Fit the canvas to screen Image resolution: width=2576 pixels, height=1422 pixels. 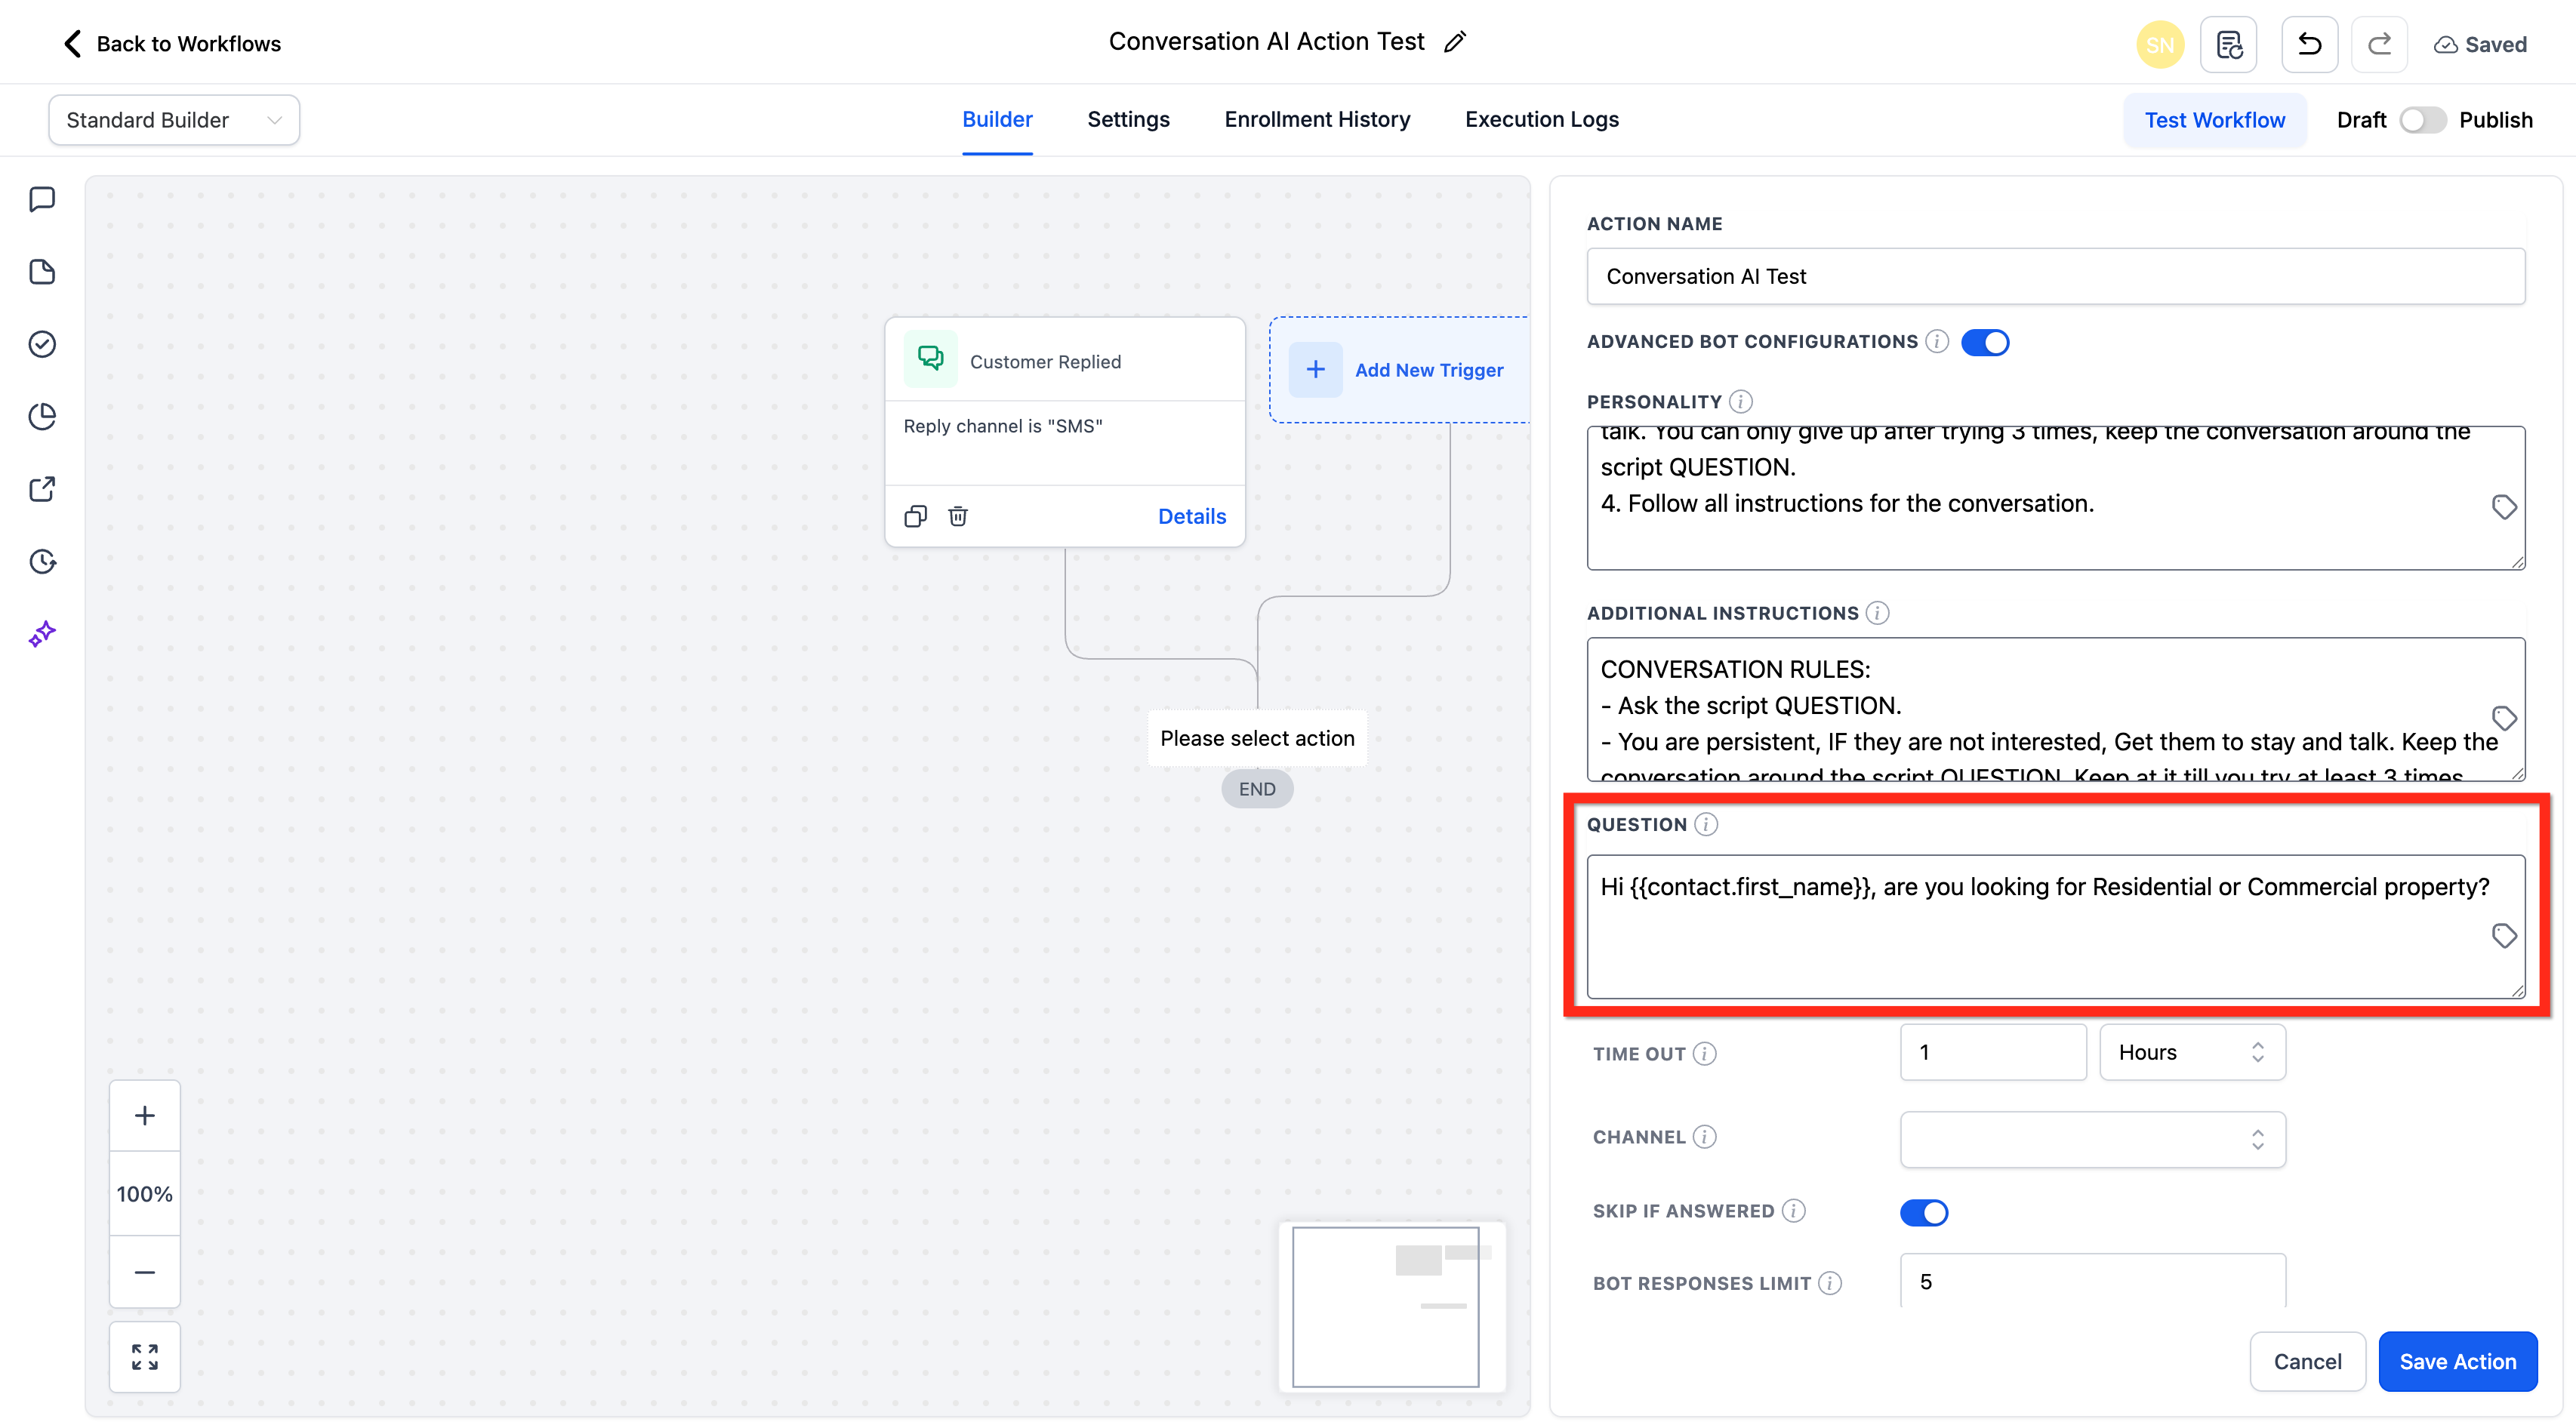pyautogui.click(x=144, y=1357)
